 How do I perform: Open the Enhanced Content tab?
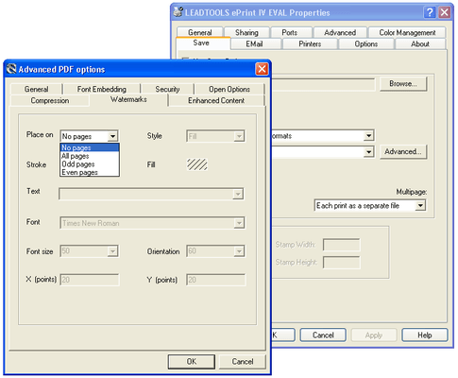click(x=216, y=100)
